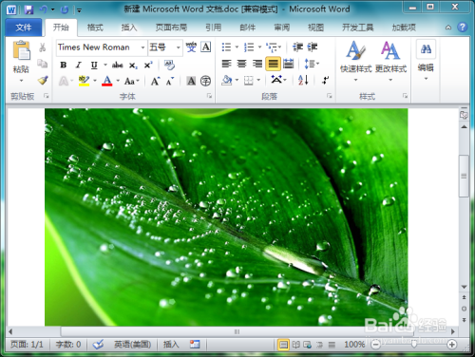Open the Change Styles menu
Viewport: 475px width, 357px height.
pyautogui.click(x=390, y=61)
